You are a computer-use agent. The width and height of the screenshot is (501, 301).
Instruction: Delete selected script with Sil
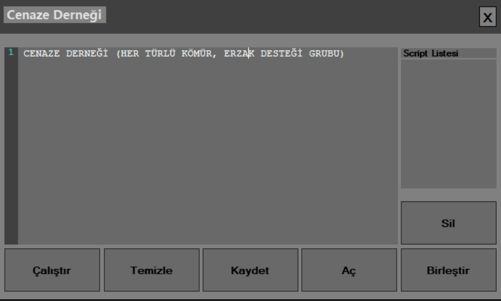[449, 223]
